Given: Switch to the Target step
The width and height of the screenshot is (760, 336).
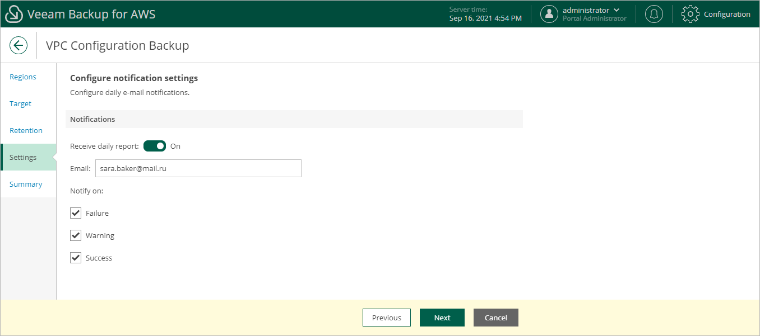Looking at the screenshot, I should tap(20, 103).
